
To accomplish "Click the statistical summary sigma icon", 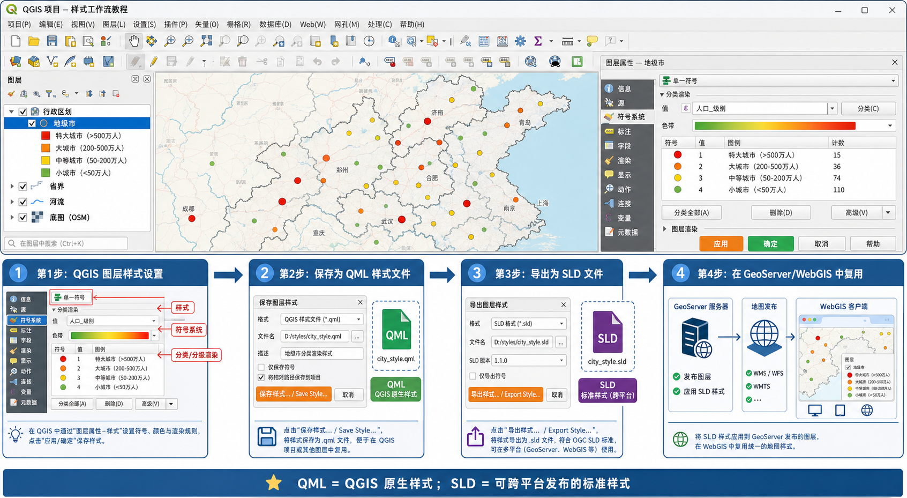I will (x=538, y=41).
